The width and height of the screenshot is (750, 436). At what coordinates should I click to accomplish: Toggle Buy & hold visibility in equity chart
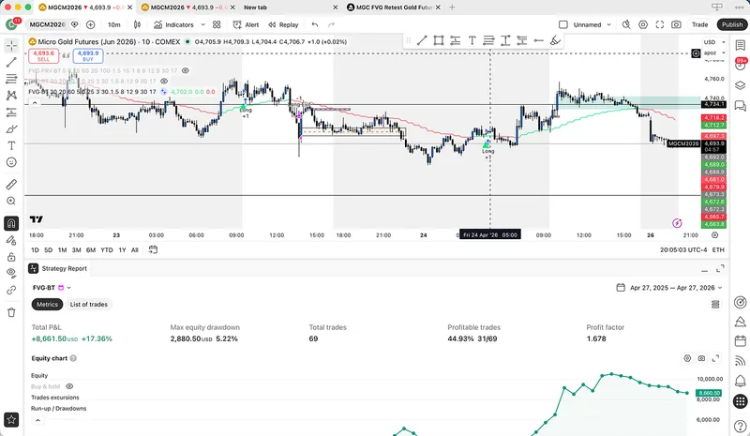69,386
